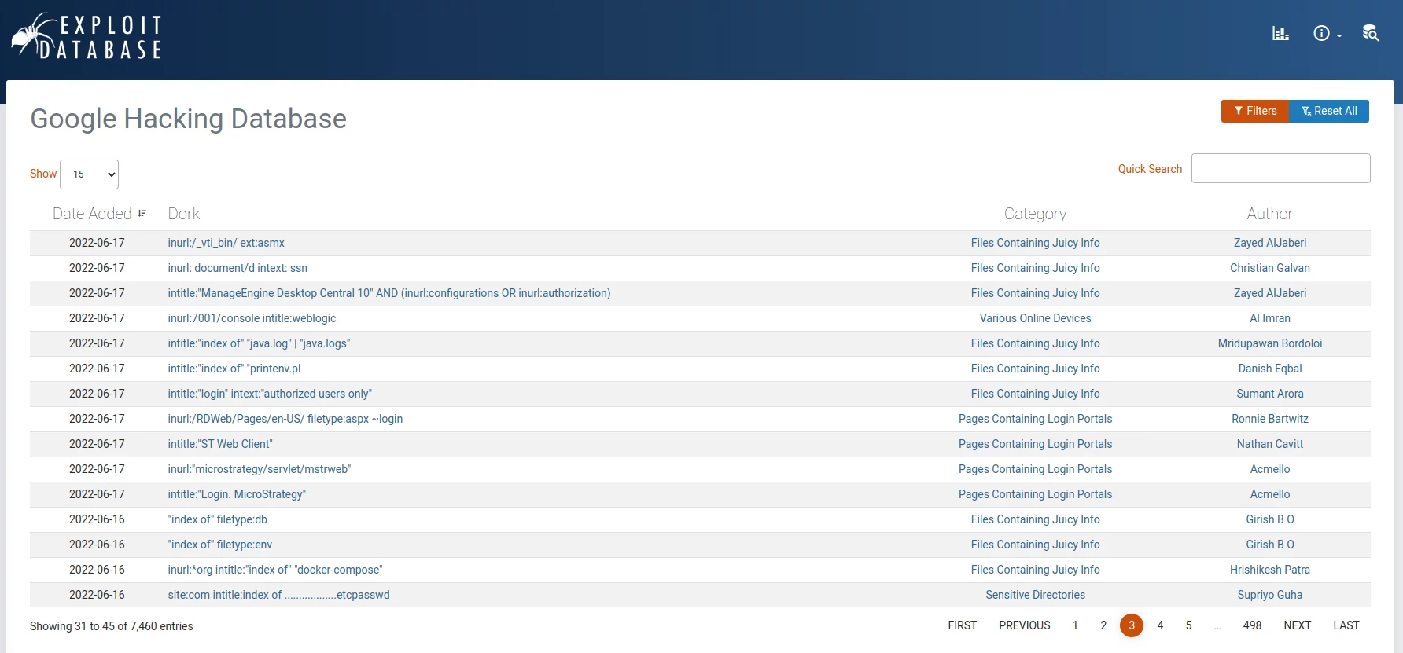Sort by the Author column header
Screen dimensions: 1403x653
tap(1269, 214)
